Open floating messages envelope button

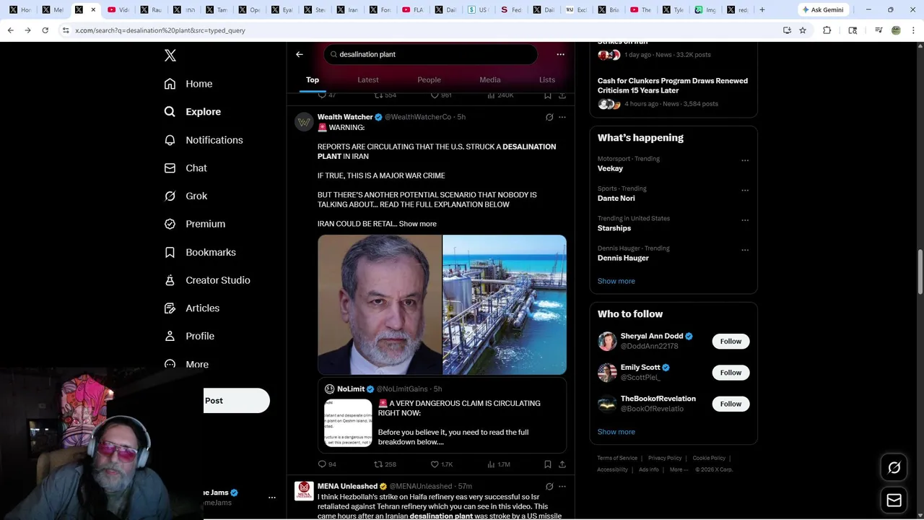pos(894,500)
